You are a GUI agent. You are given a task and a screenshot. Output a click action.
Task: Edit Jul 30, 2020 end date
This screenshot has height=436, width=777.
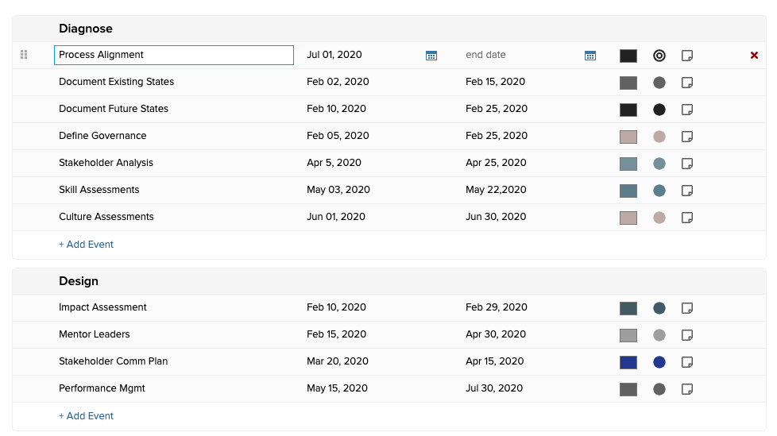coord(494,388)
